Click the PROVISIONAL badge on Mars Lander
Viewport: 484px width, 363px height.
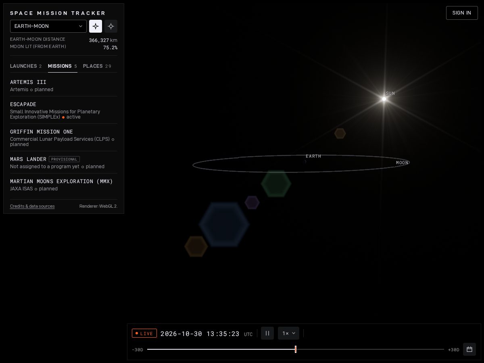(x=64, y=159)
